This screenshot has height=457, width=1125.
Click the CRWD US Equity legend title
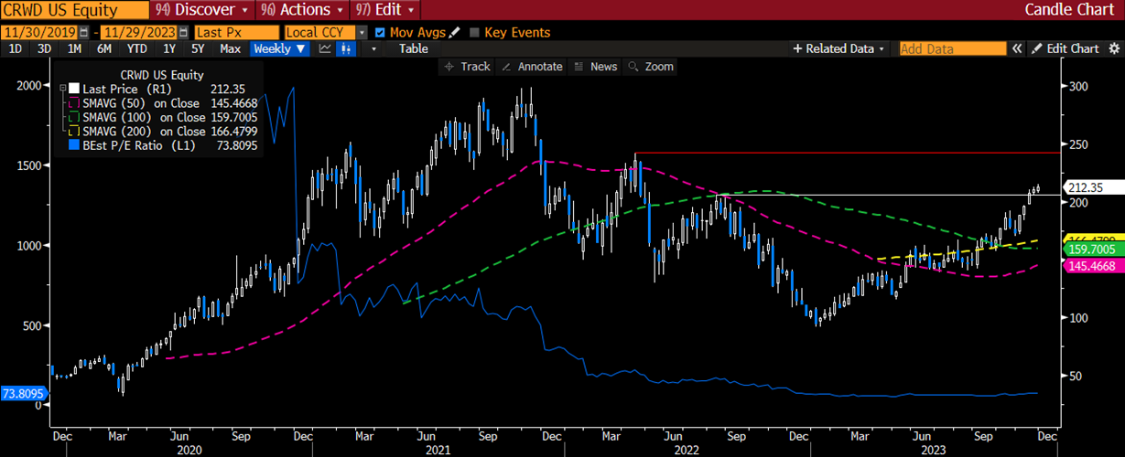pyautogui.click(x=161, y=75)
